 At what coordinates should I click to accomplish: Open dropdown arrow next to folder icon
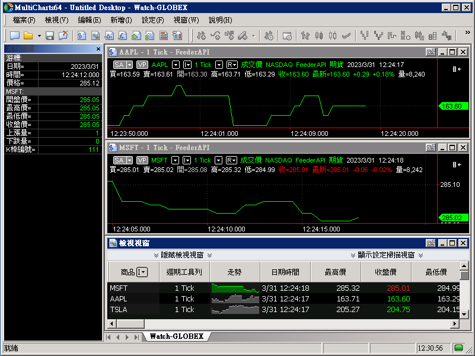pyautogui.click(x=39, y=36)
